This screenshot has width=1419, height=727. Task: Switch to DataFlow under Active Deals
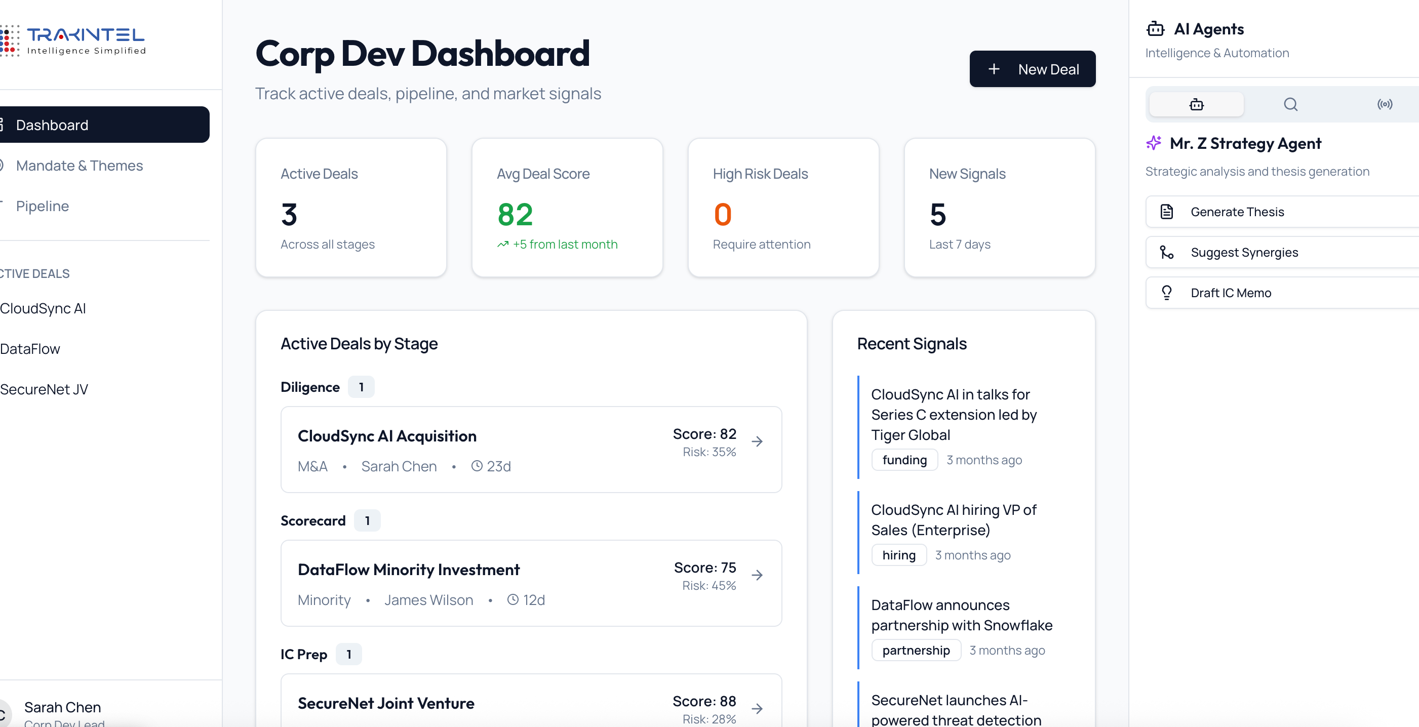point(29,348)
